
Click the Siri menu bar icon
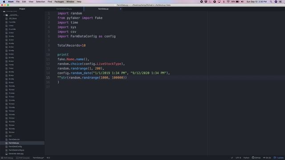pyautogui.click(x=276, y=2)
